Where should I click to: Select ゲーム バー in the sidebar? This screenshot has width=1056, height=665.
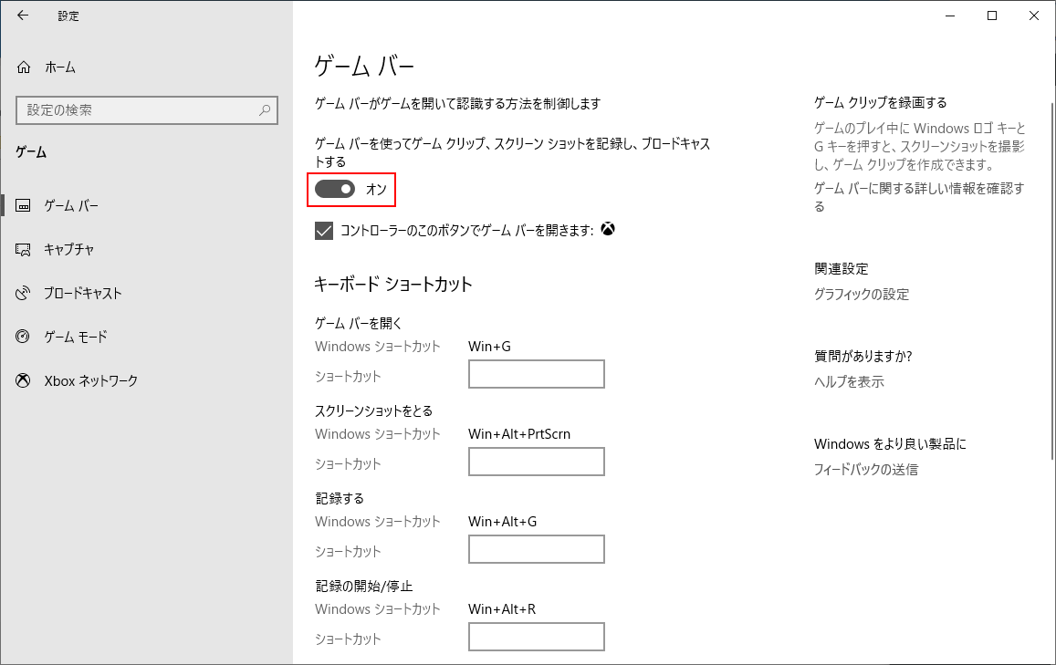click(x=147, y=206)
